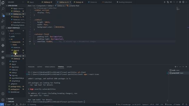Close Sidebar.css in Open Editors list
189x106 pixels.
[9, 14]
